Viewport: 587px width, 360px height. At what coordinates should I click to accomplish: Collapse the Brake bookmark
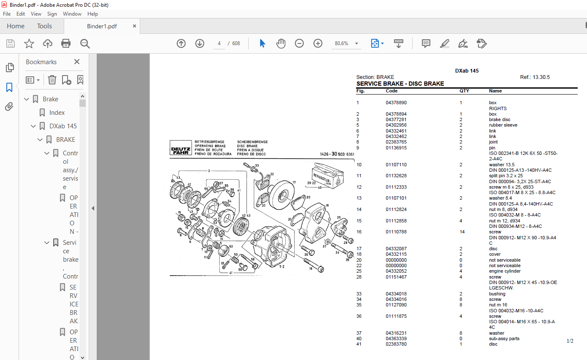(27, 99)
